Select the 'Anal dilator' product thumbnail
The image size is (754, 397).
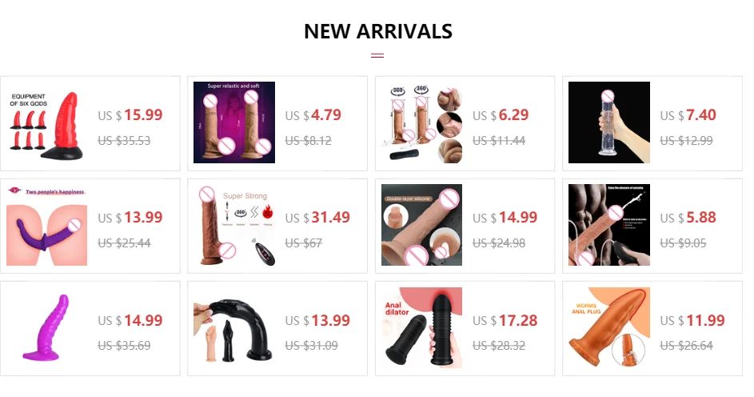(421, 327)
